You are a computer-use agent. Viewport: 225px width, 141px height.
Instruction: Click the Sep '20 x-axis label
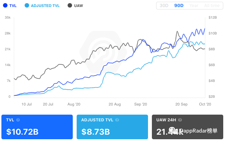click(x=141, y=104)
